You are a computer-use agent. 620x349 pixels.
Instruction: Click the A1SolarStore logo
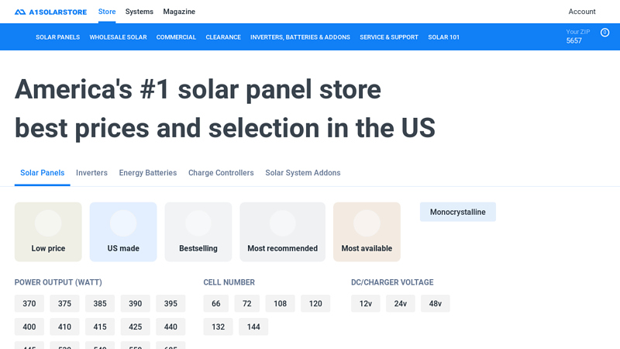tap(50, 12)
